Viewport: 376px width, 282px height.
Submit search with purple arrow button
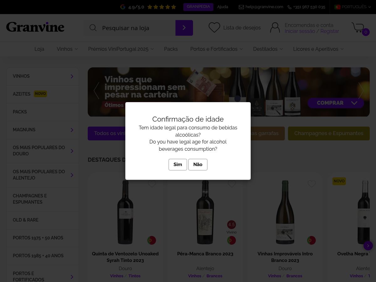(184, 28)
